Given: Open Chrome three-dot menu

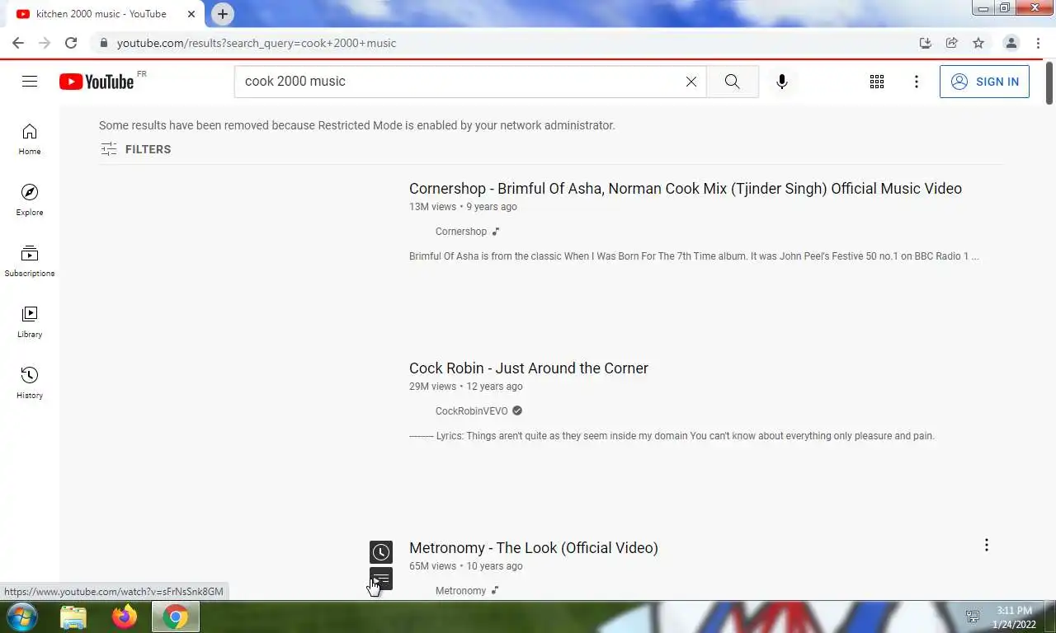Looking at the screenshot, I should [1038, 43].
